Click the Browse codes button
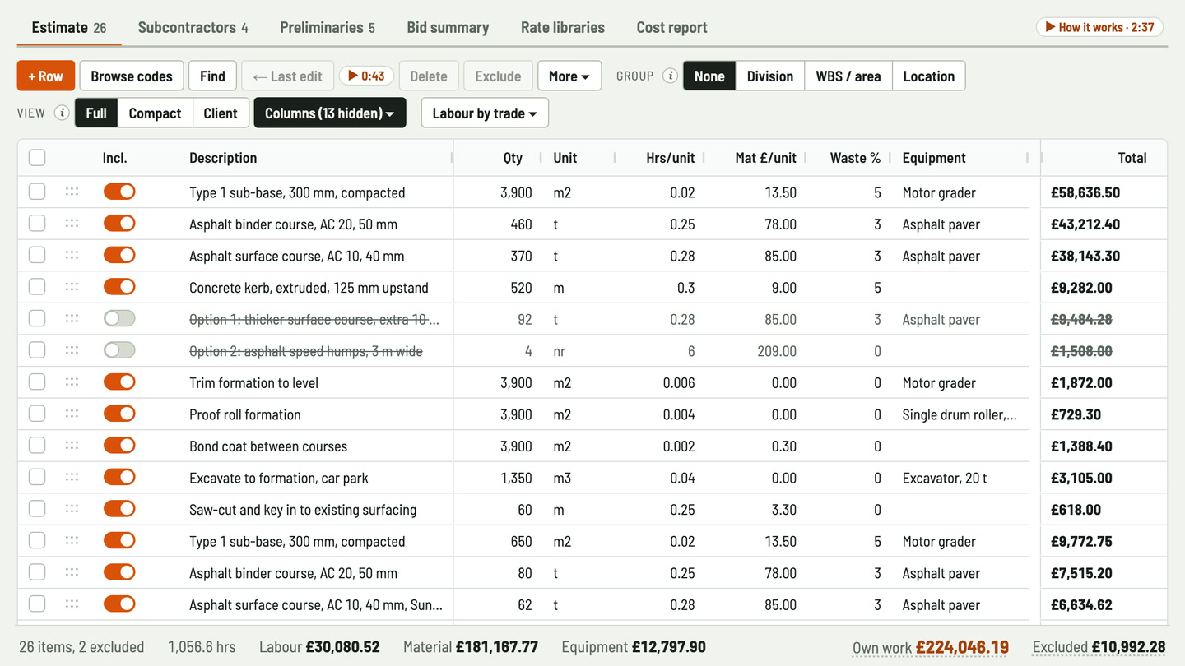 click(x=132, y=76)
